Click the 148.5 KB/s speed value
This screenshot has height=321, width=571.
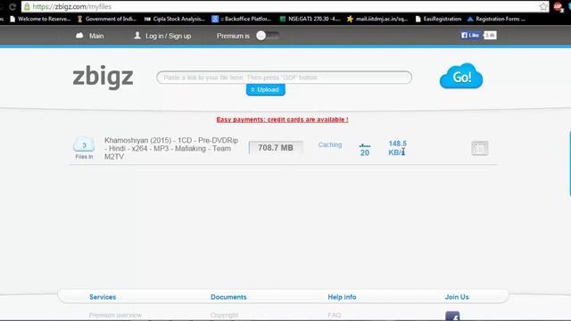pos(397,148)
